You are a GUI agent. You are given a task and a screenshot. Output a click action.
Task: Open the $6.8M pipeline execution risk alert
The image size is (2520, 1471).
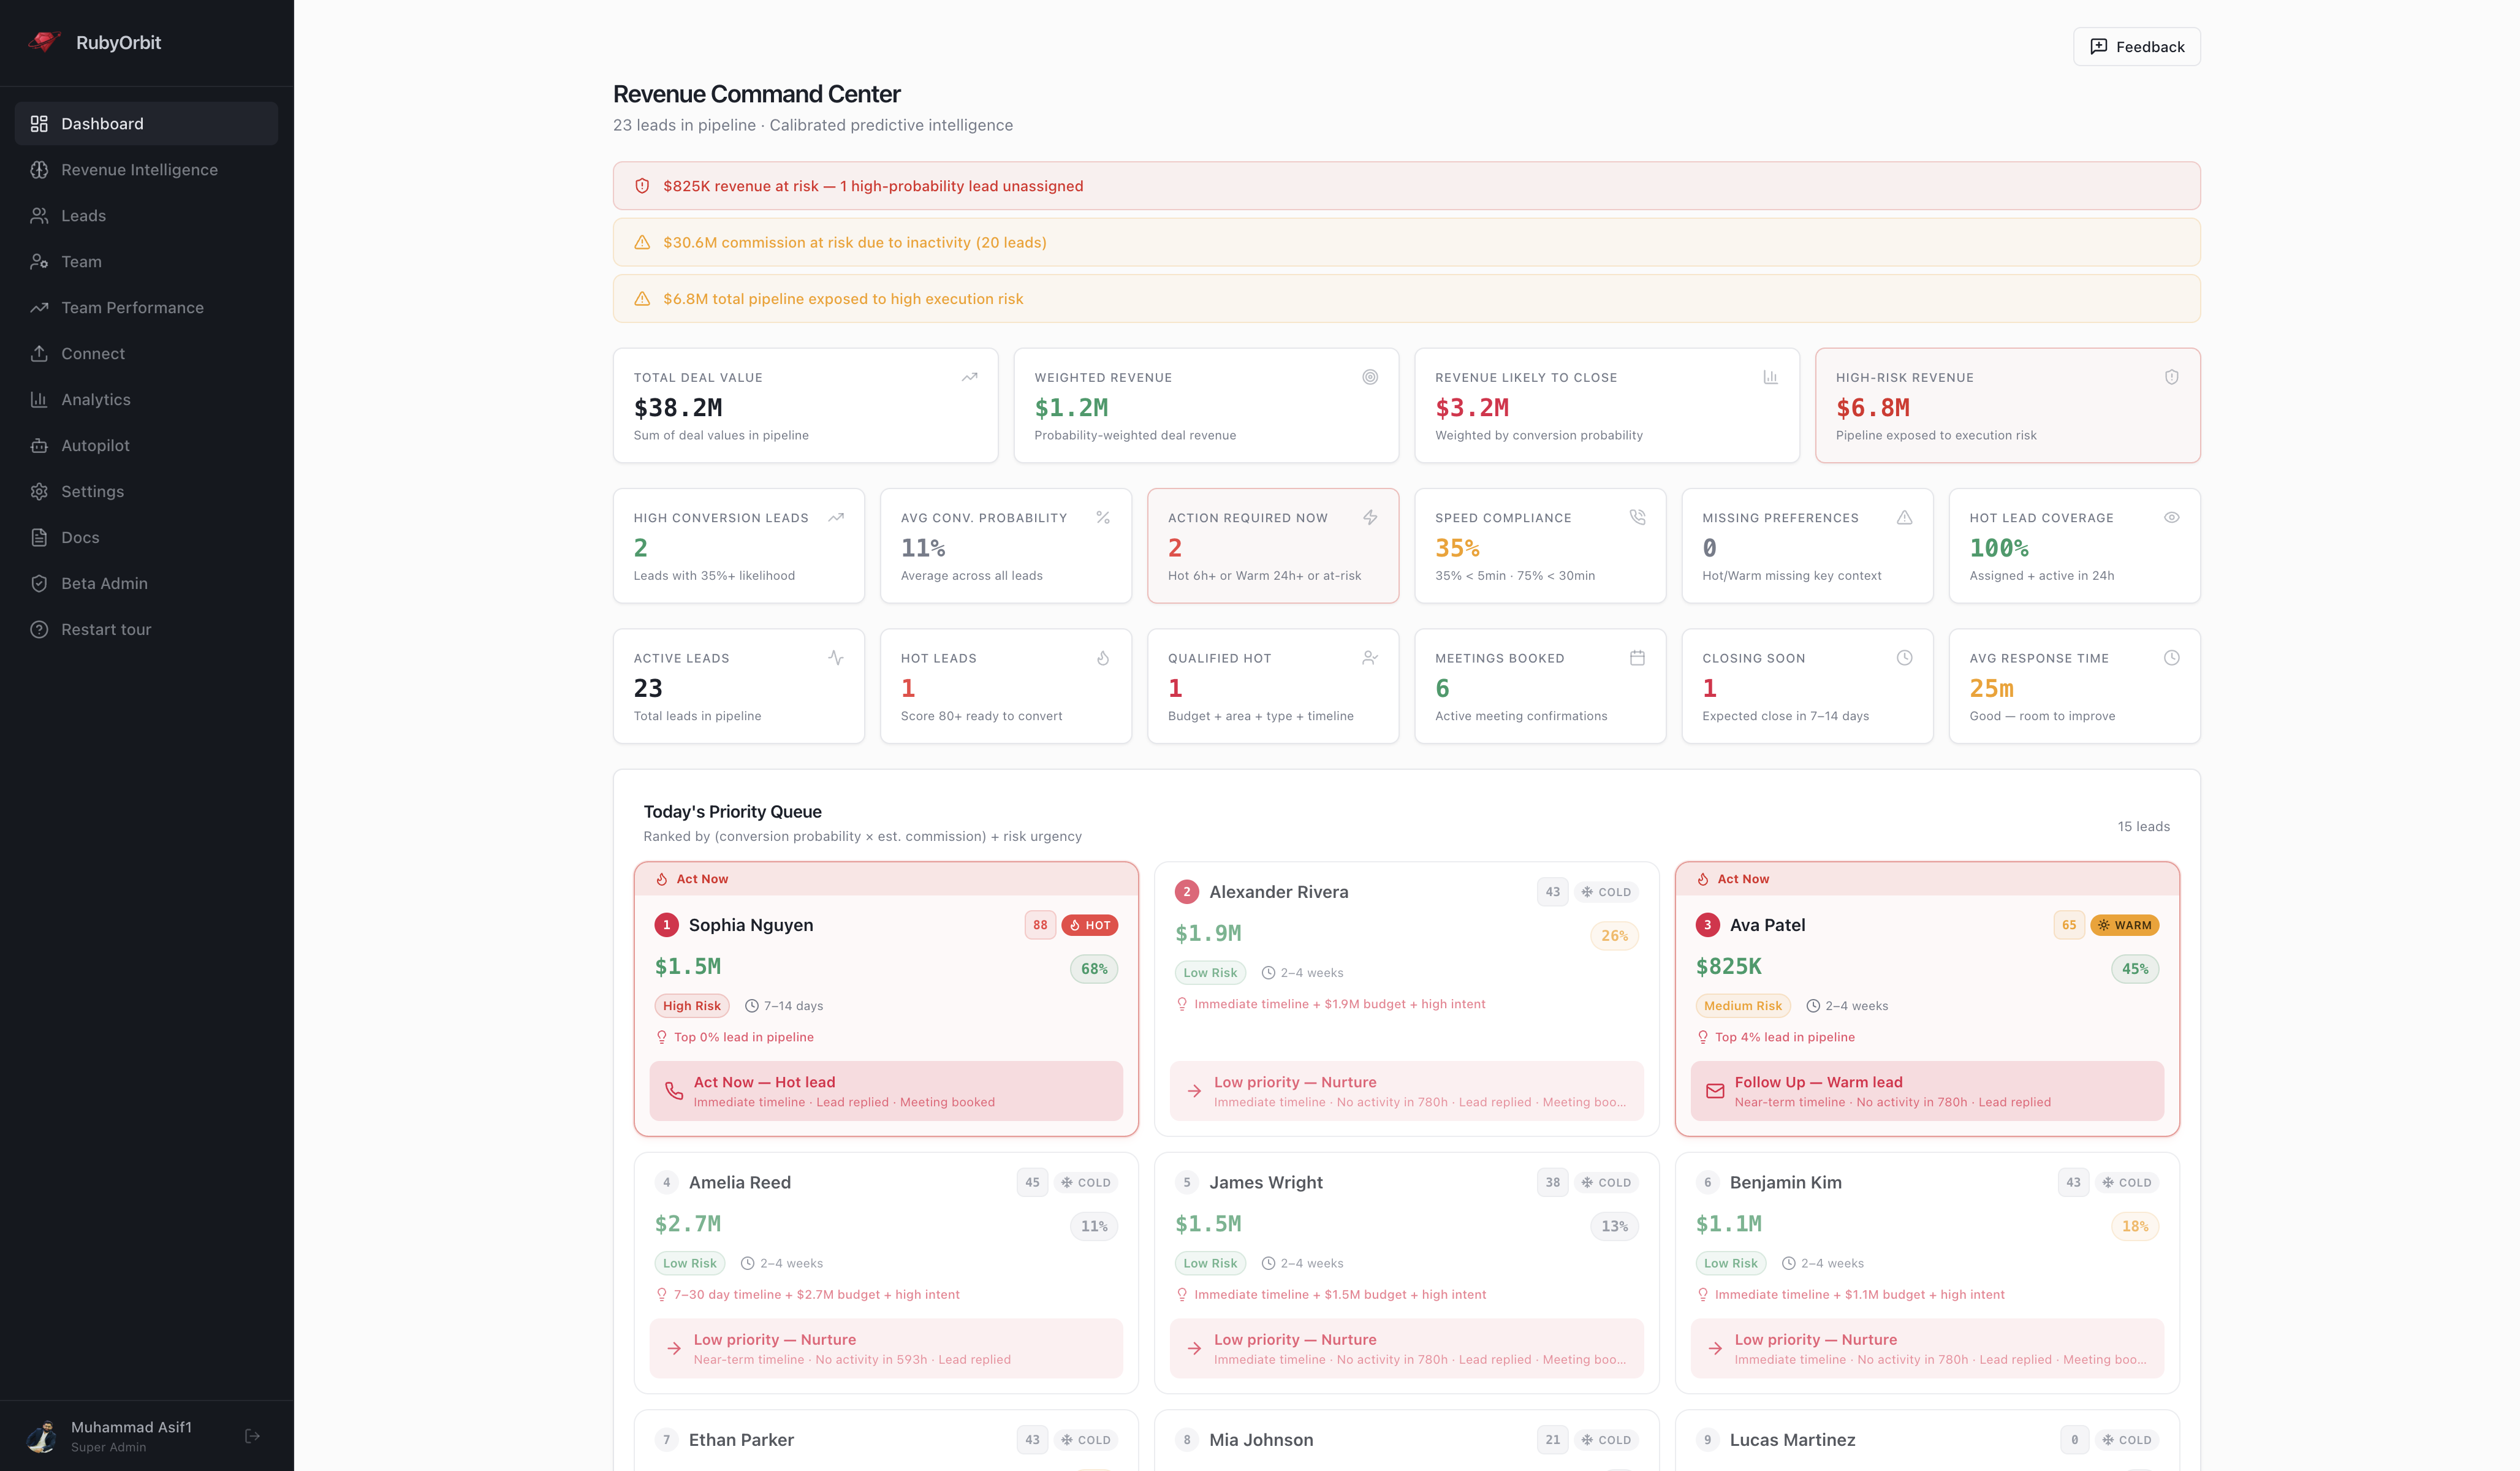(1406, 298)
